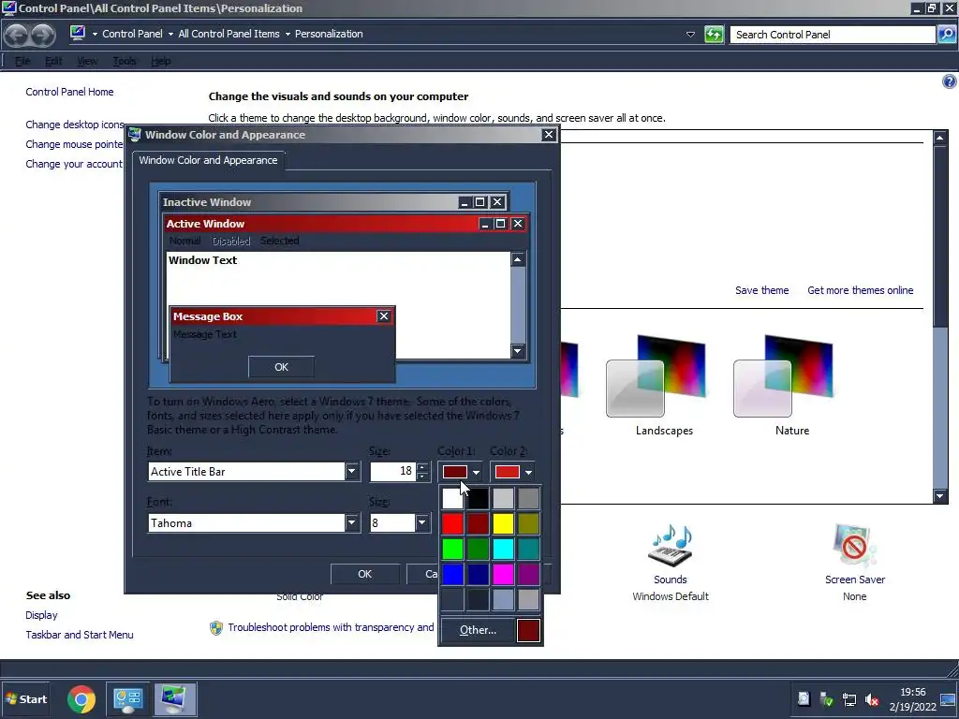This screenshot has height=719, width=959.
Task: Open the Tools menu
Action: pyautogui.click(x=125, y=61)
